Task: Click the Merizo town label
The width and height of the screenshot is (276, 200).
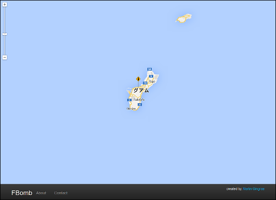Action: coord(131,109)
